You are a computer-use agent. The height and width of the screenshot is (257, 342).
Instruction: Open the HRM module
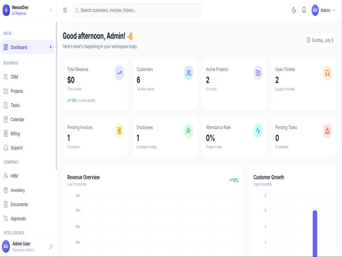click(27, 176)
